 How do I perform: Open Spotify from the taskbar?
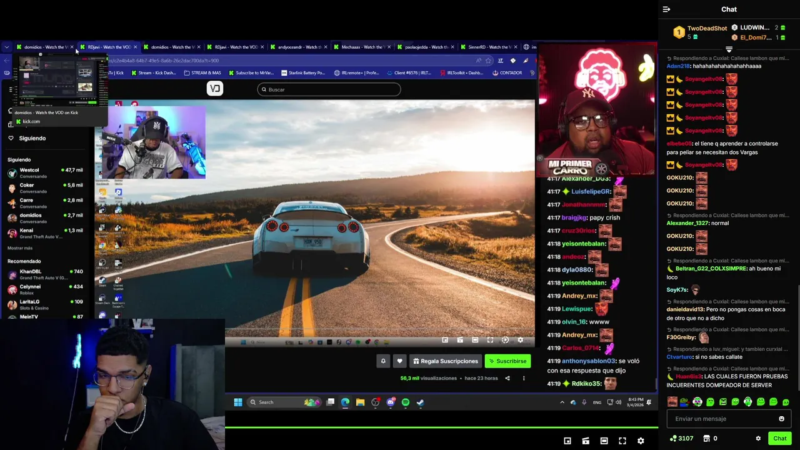[x=406, y=402]
